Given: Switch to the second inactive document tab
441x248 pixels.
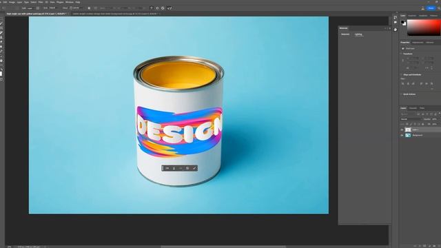Looking at the screenshot, I should pos(115,14).
